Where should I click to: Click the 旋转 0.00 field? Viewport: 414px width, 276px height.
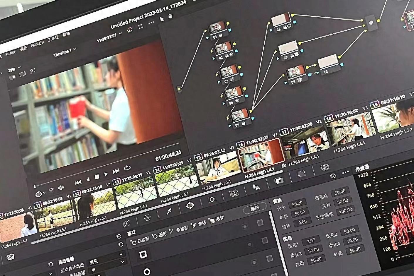tap(302, 222)
